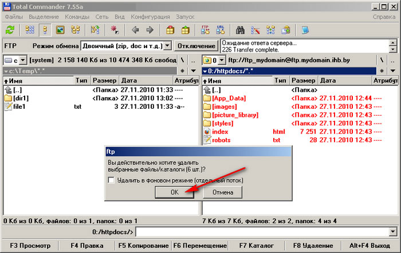Click F6 Перемещение button
The height and width of the screenshot is (253, 401).
point(200,246)
